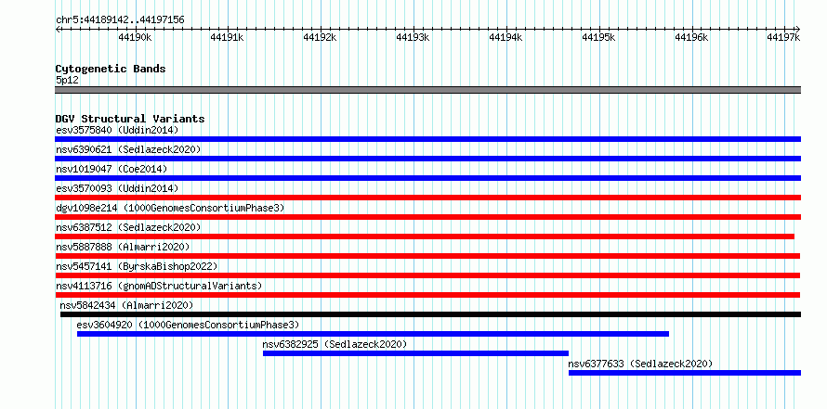Select the 5p12 band label
Image resolution: width=827 pixels, height=409 pixels.
coord(67,80)
